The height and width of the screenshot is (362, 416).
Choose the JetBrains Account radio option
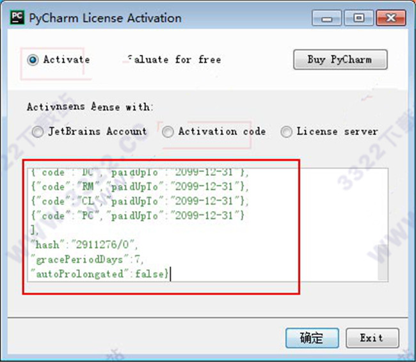pos(38,132)
